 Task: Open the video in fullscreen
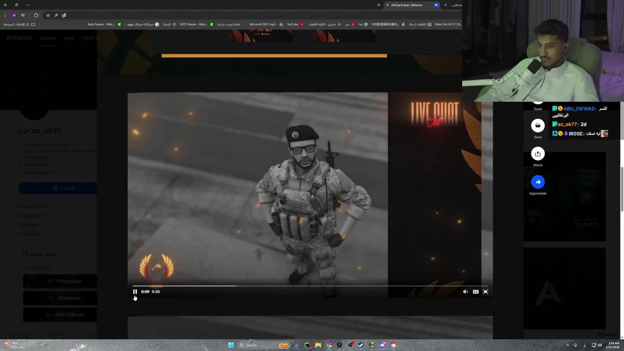pos(486,292)
